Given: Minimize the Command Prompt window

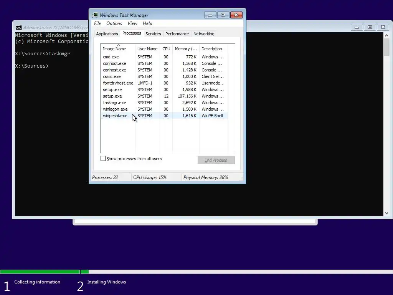Looking at the screenshot, I should [x=357, y=27].
